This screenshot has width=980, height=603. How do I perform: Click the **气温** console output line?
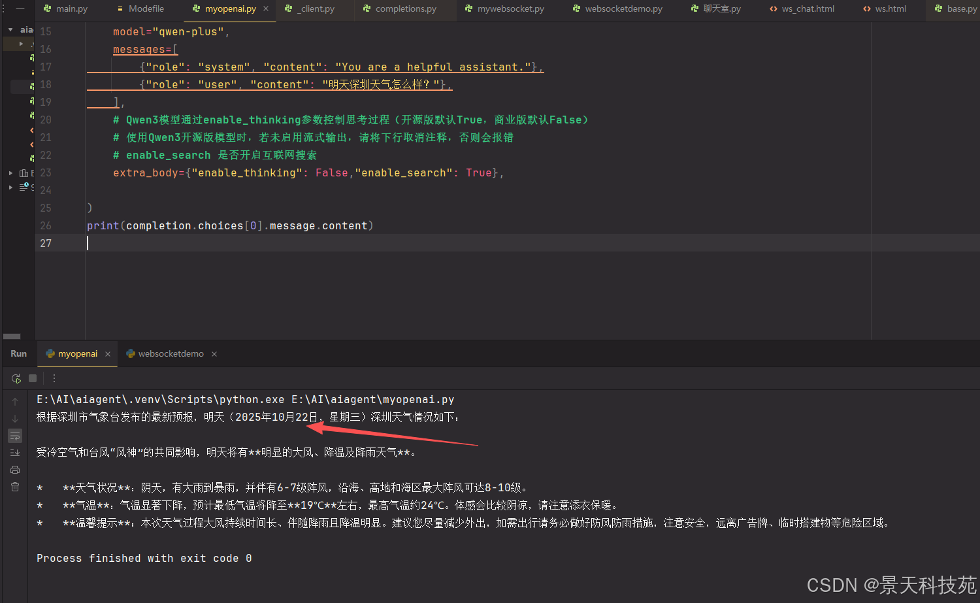coord(327,505)
